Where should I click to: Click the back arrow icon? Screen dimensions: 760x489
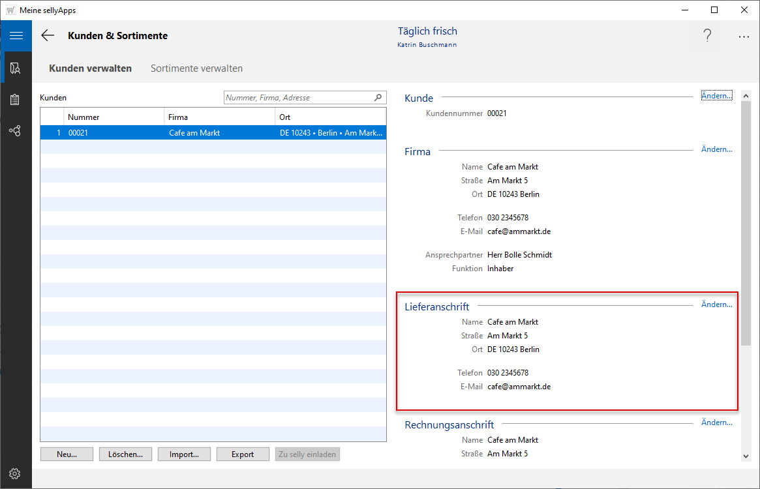pos(48,36)
